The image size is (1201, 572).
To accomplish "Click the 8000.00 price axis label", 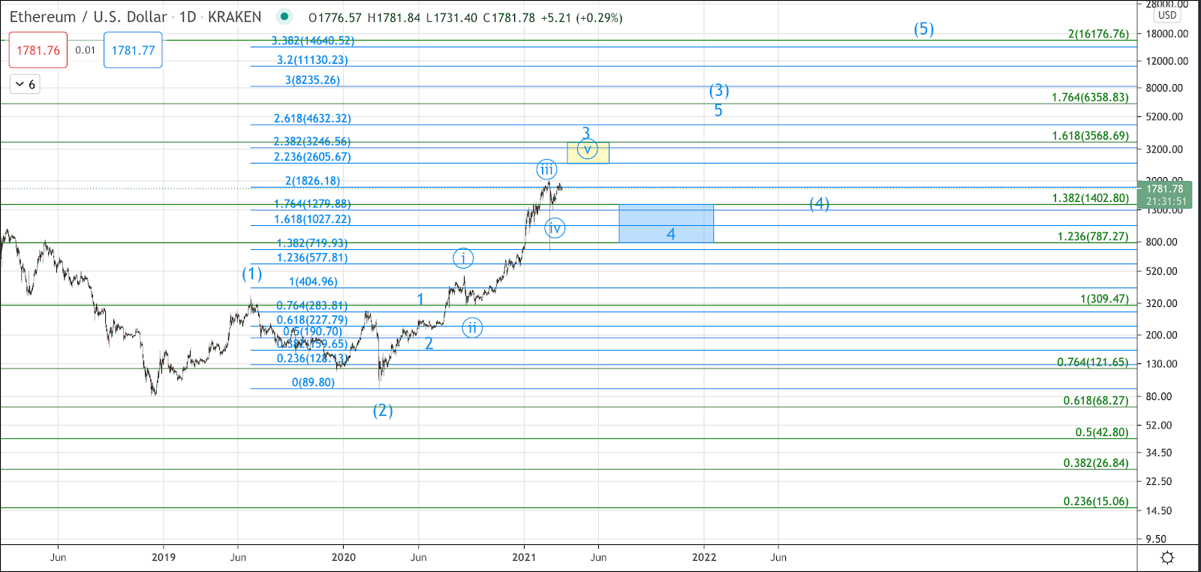I will [1164, 88].
